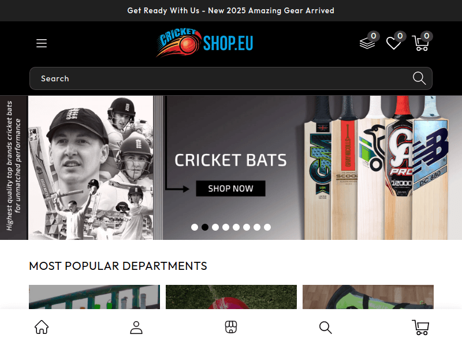Open the wishlist heart icon
The height and width of the screenshot is (346, 462).
point(394,44)
